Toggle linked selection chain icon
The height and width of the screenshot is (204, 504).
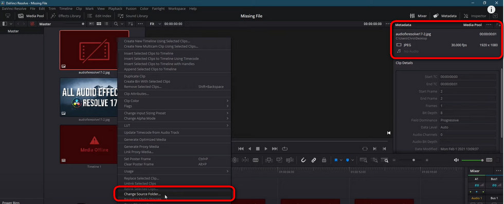314,160
